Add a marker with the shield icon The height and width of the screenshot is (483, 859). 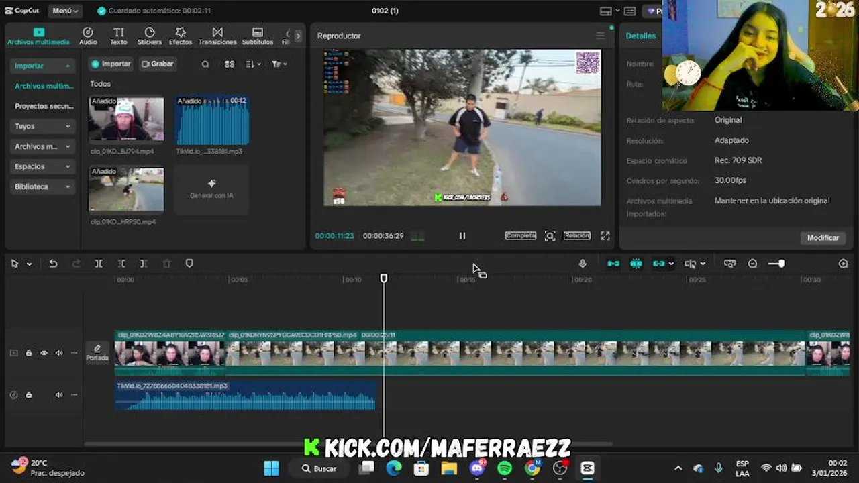pyautogui.click(x=189, y=264)
